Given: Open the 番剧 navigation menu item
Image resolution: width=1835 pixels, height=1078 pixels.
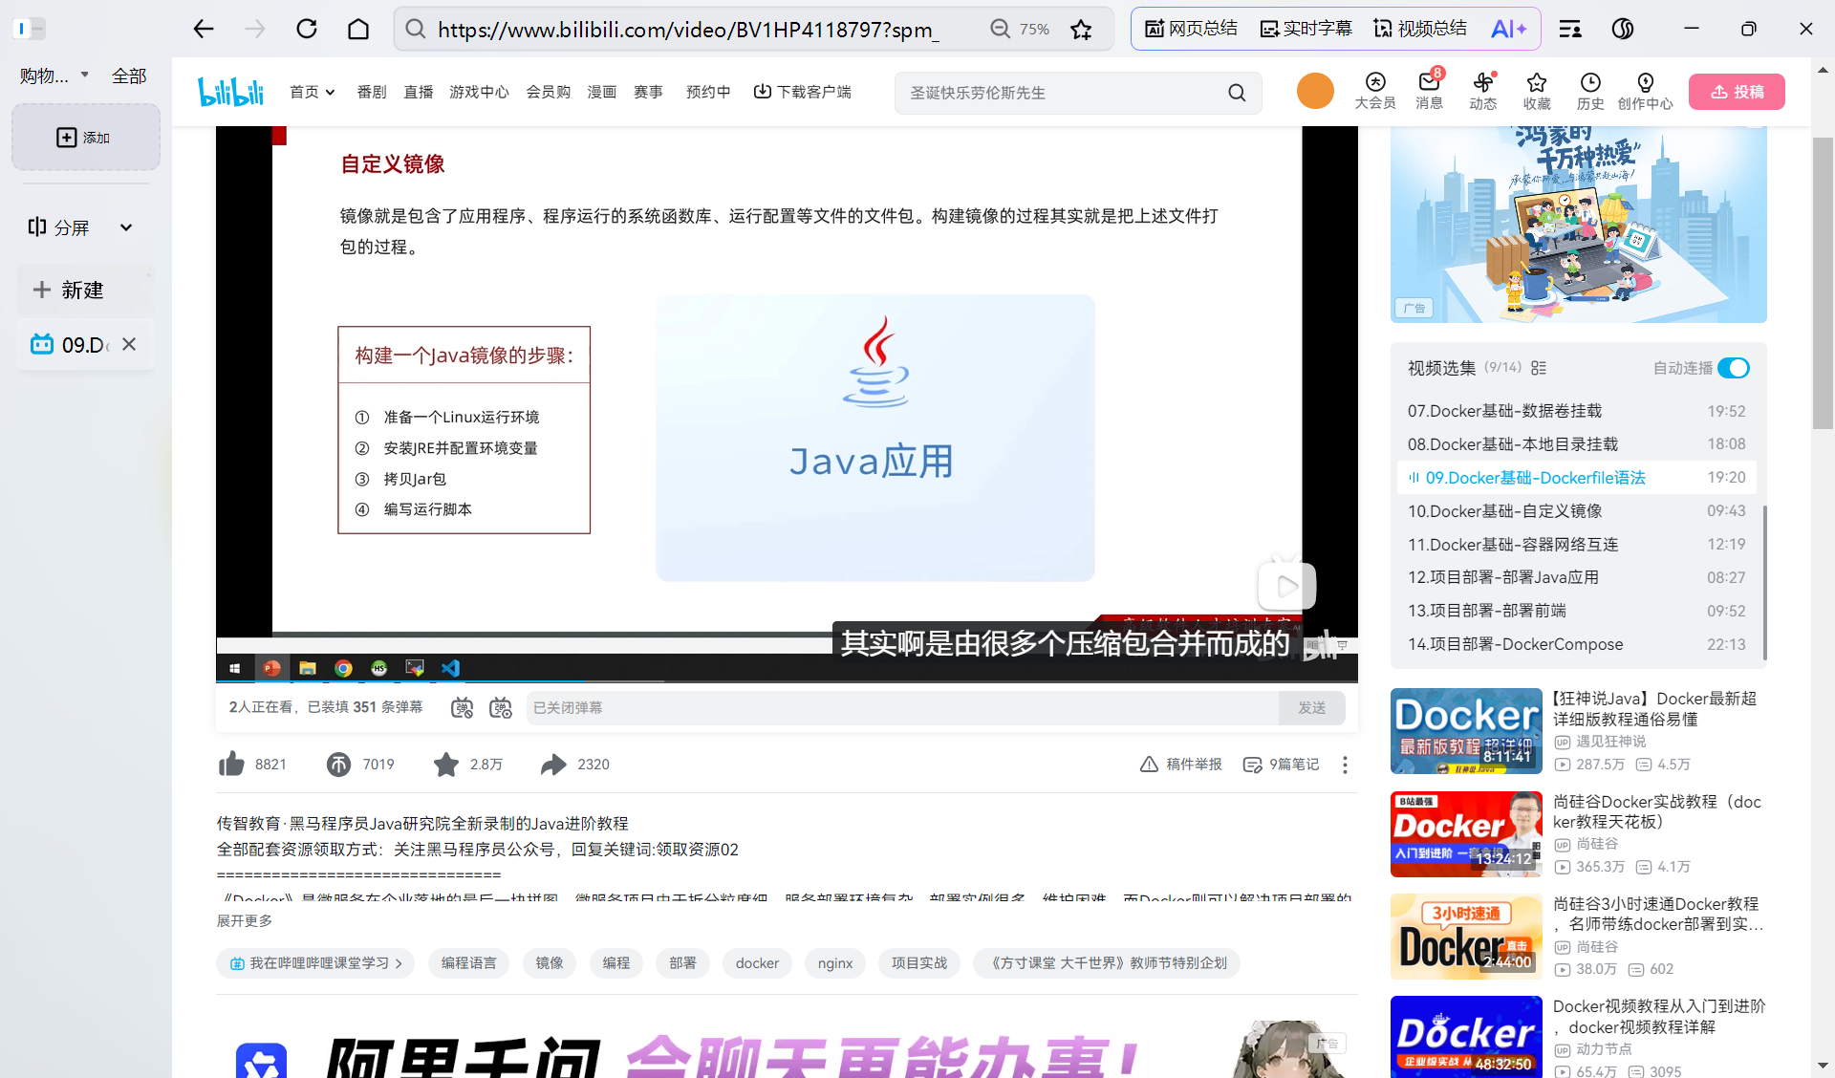Looking at the screenshot, I should pos(371,92).
